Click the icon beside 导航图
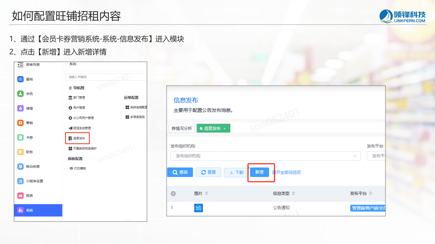 [x=70, y=88]
